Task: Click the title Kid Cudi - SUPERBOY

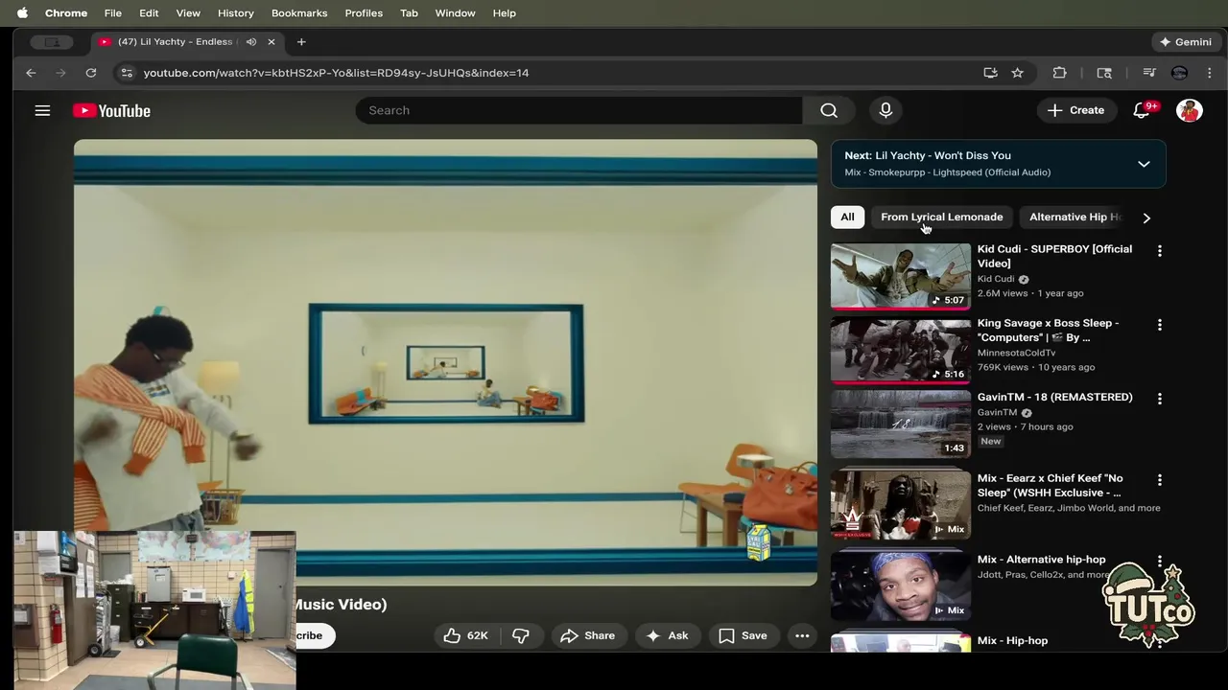Action: pos(1054,256)
